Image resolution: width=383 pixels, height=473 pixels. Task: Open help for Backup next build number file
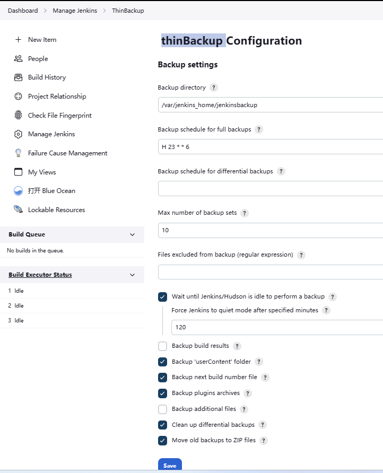pos(265,378)
